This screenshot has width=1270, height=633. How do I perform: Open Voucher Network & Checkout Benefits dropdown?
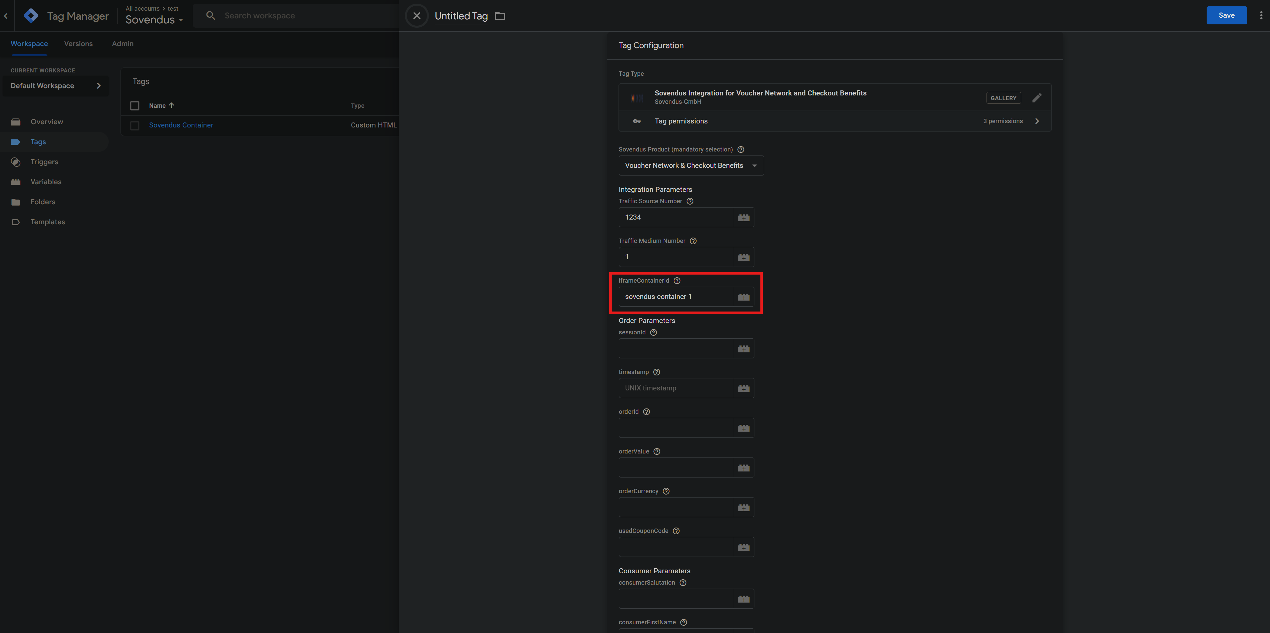coord(691,166)
